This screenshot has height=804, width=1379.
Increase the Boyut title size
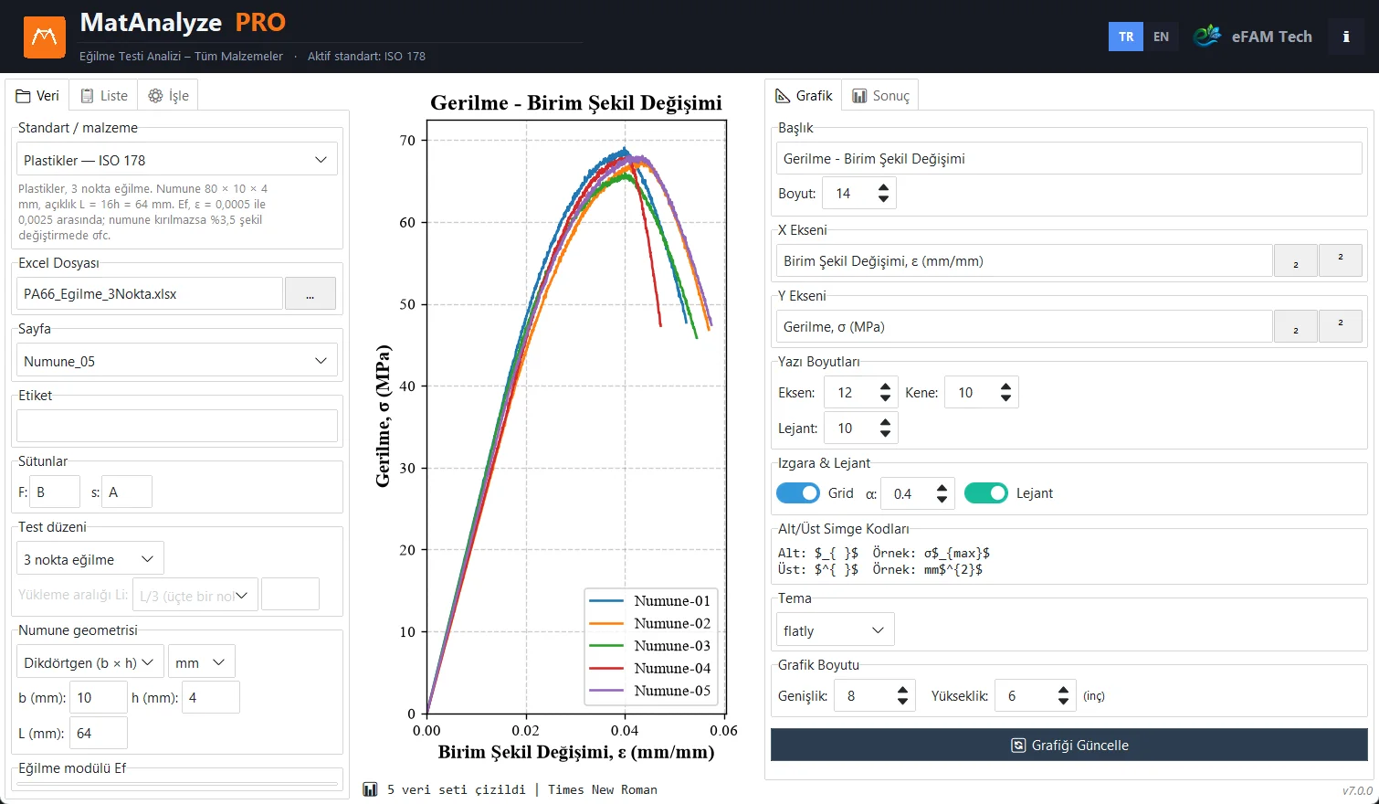click(883, 187)
